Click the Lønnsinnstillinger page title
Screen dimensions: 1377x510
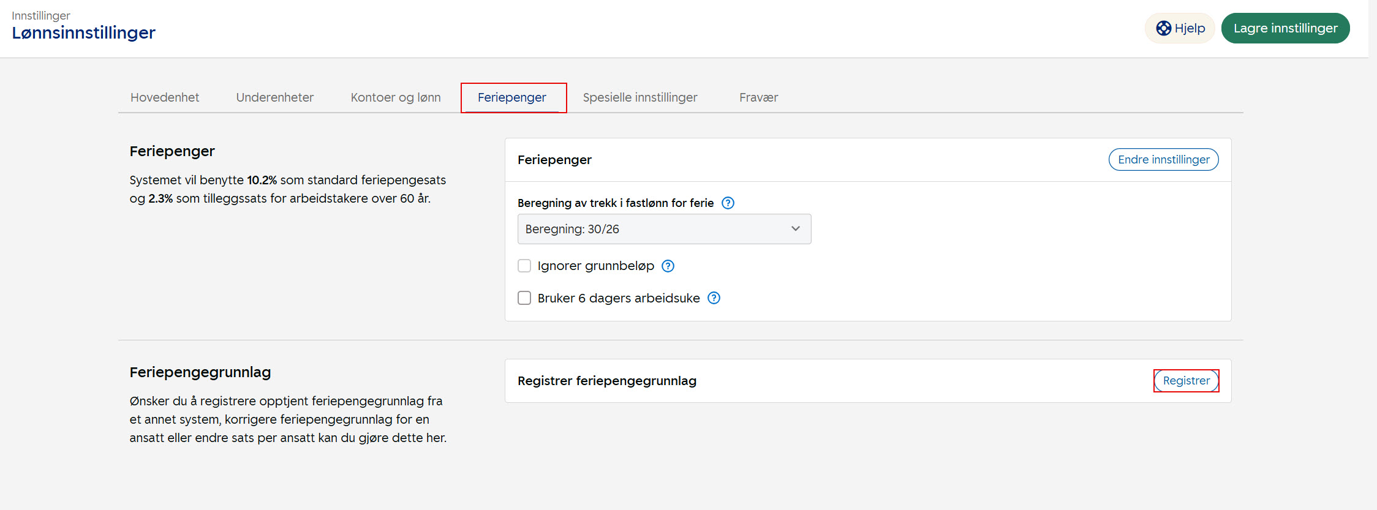(84, 32)
